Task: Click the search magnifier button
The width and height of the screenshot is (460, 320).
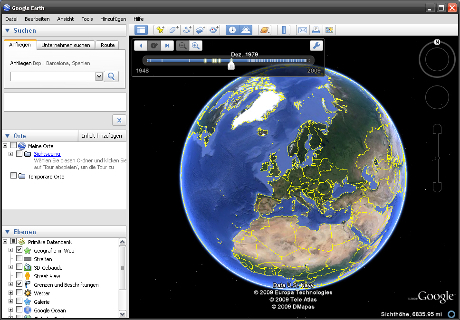Action: 111,76
